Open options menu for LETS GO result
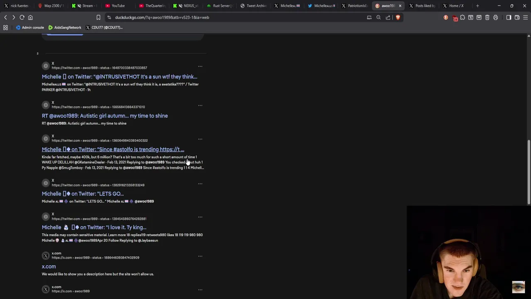The width and height of the screenshot is (531, 299). 200,184
